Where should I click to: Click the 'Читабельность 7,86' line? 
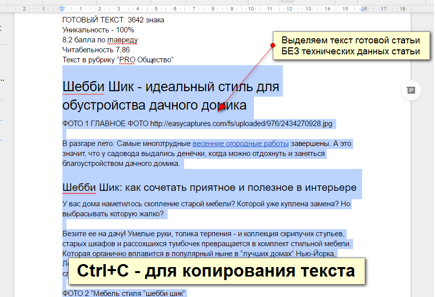tap(96, 50)
